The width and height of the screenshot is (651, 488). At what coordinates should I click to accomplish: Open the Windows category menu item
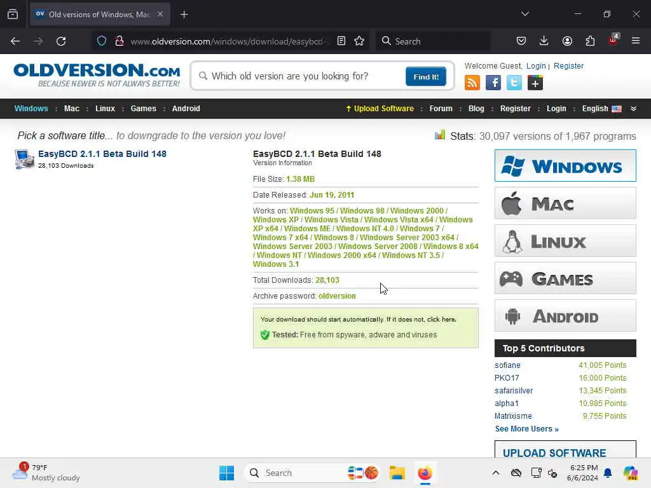click(x=31, y=108)
